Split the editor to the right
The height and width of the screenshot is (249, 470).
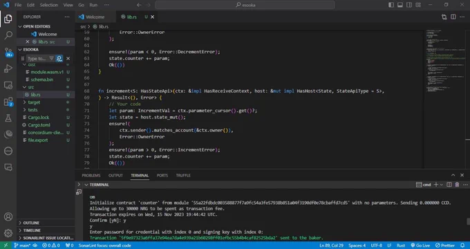coord(453,17)
